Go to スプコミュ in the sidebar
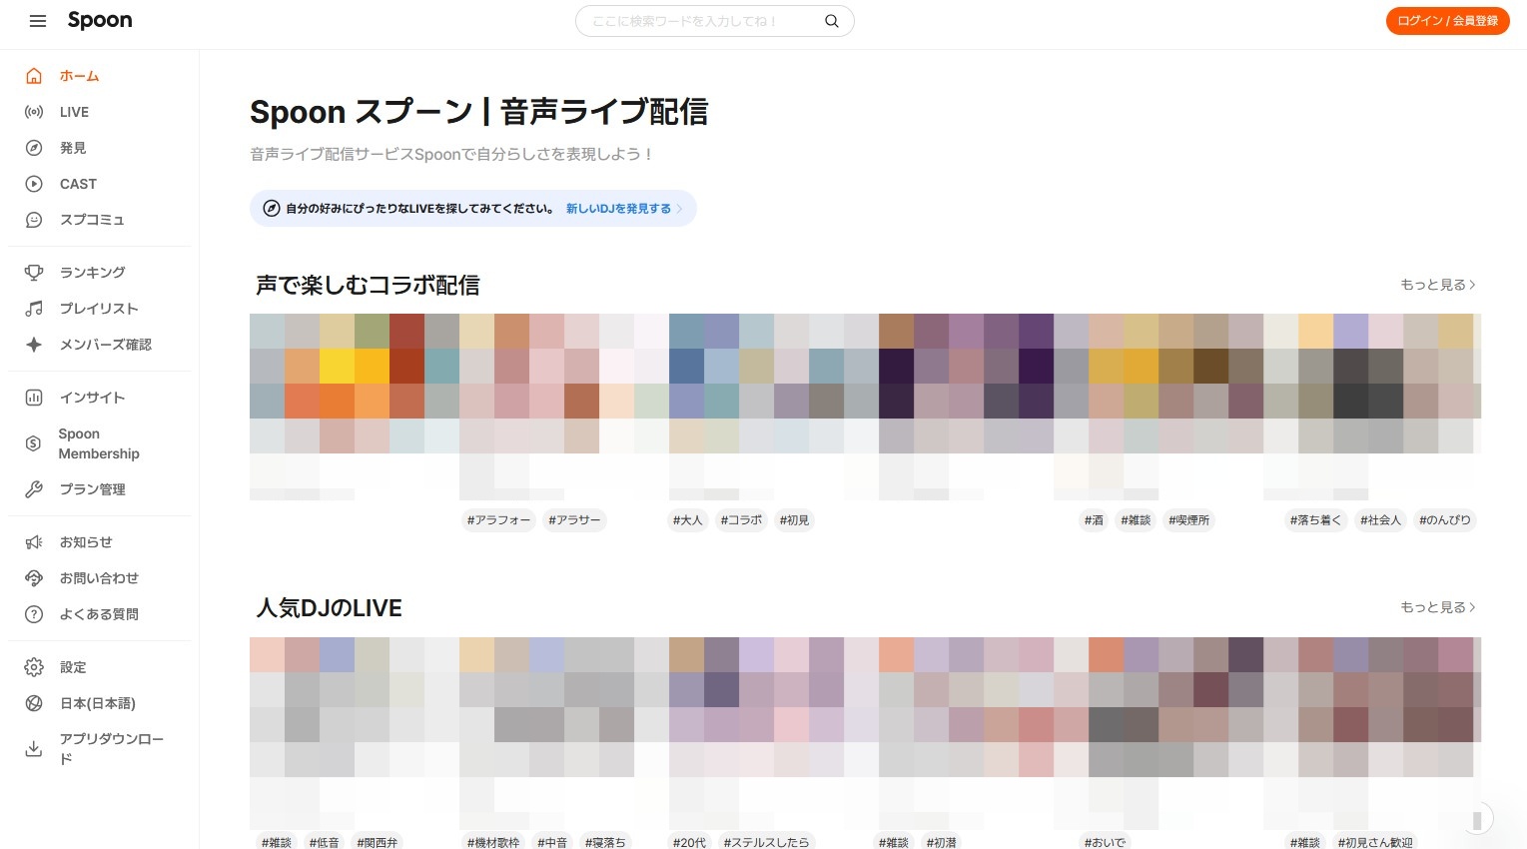The image size is (1527, 849). click(100, 220)
